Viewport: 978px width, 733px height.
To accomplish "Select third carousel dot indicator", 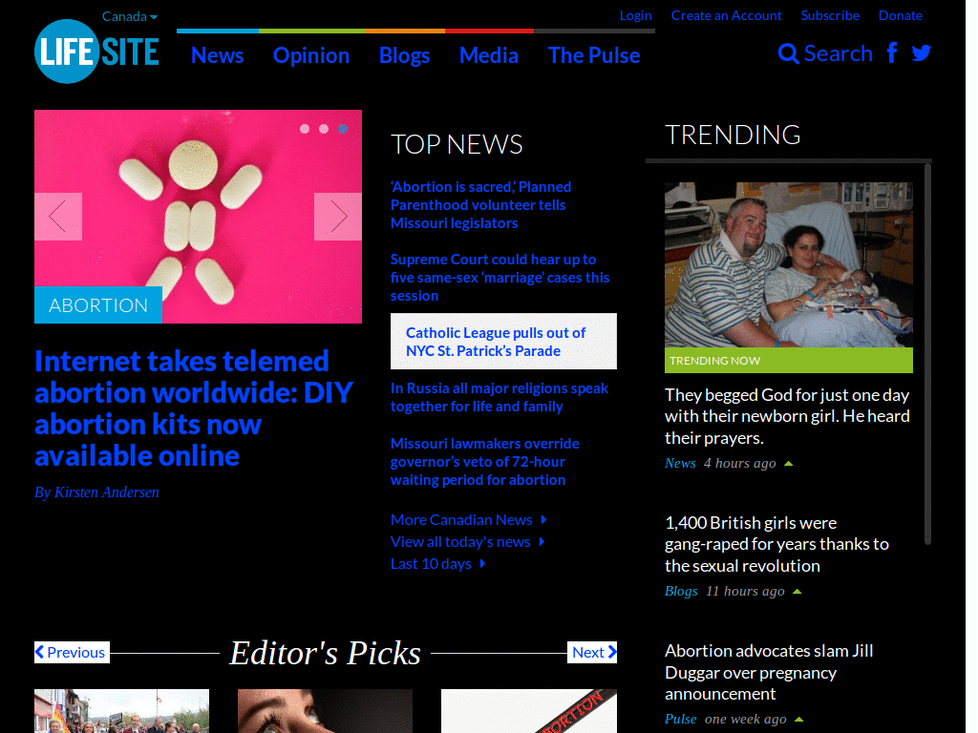I will [343, 129].
